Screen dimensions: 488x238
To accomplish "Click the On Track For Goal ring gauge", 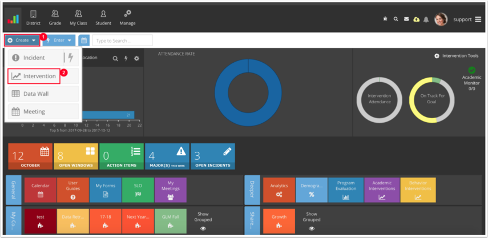I will pyautogui.click(x=432, y=100).
